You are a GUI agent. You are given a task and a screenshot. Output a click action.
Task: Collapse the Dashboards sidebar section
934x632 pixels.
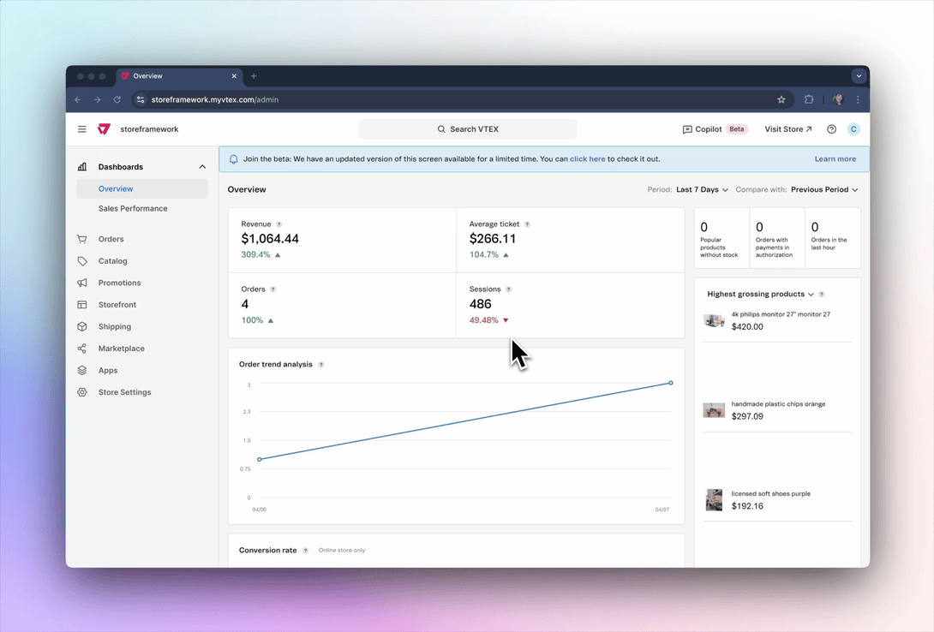click(202, 167)
